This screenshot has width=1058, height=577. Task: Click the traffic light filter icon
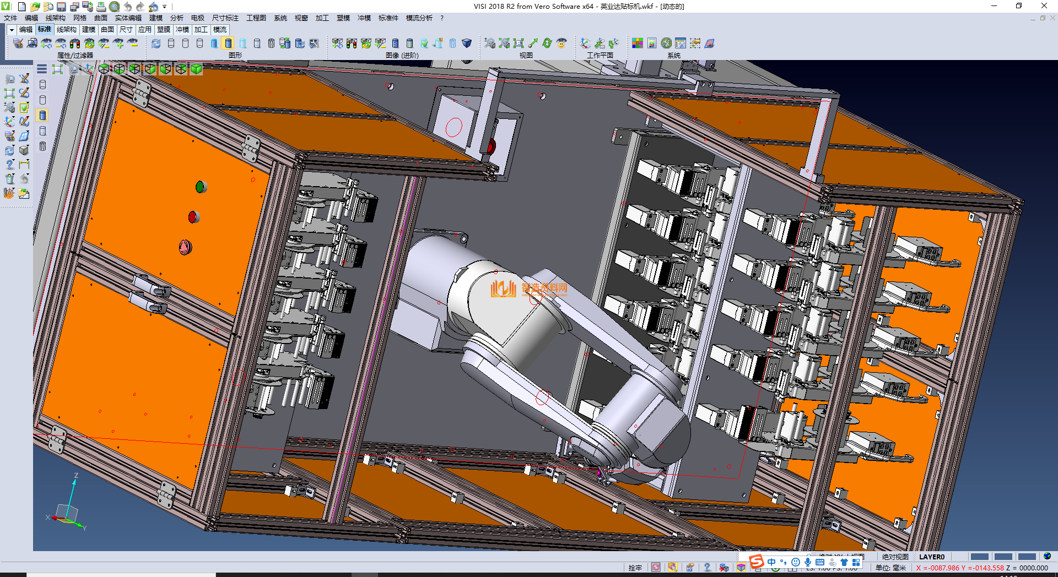coord(75,43)
